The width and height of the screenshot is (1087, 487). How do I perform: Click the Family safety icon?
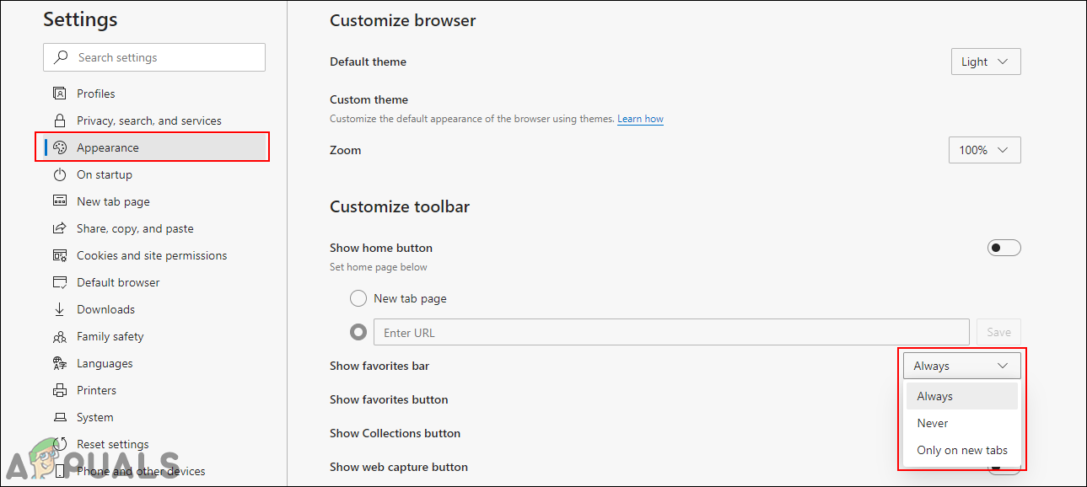coord(60,336)
